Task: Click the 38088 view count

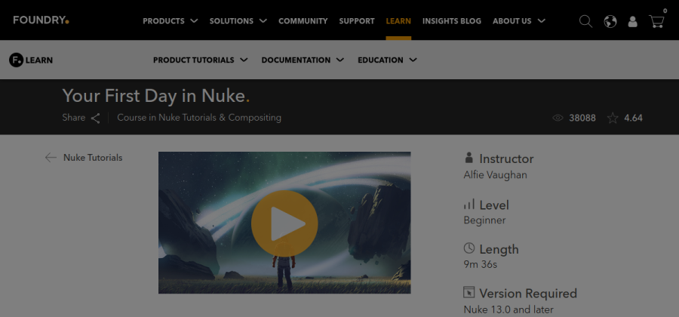Action: pyautogui.click(x=582, y=118)
